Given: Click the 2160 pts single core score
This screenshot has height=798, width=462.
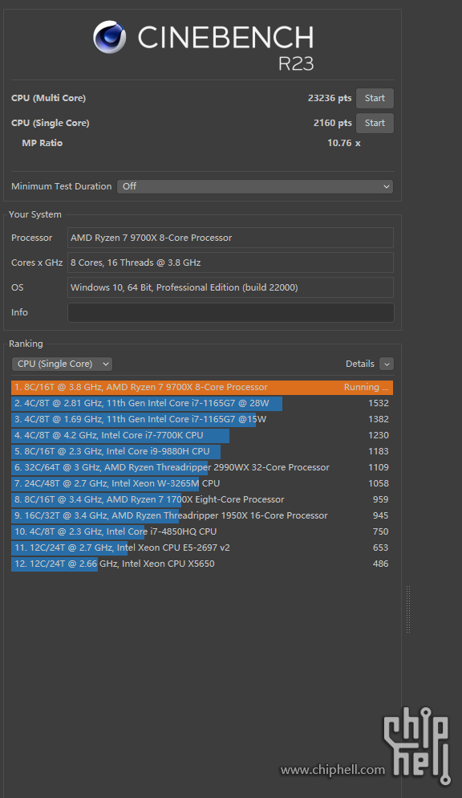Looking at the screenshot, I should [x=332, y=123].
